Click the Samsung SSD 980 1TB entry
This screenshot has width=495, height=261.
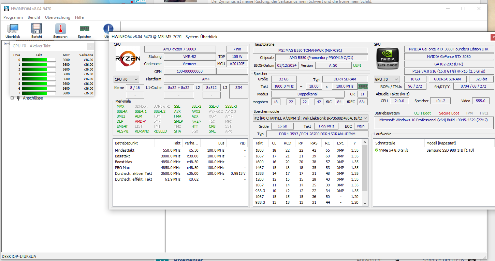tap(450, 150)
